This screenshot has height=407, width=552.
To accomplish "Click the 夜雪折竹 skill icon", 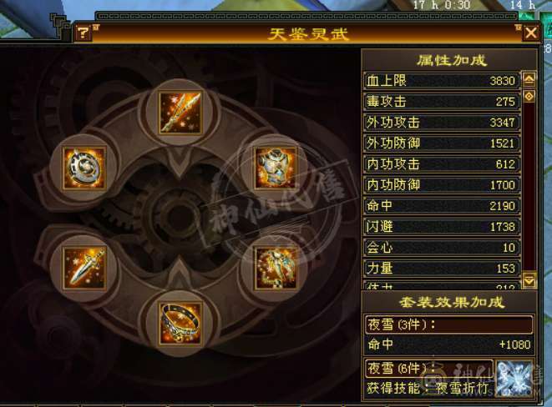I will point(514,378).
